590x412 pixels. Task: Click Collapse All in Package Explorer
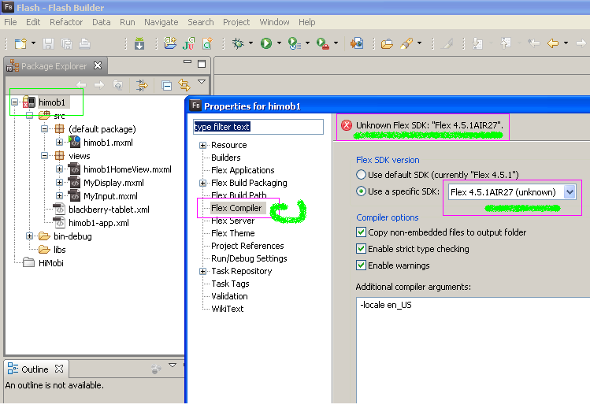[167, 86]
